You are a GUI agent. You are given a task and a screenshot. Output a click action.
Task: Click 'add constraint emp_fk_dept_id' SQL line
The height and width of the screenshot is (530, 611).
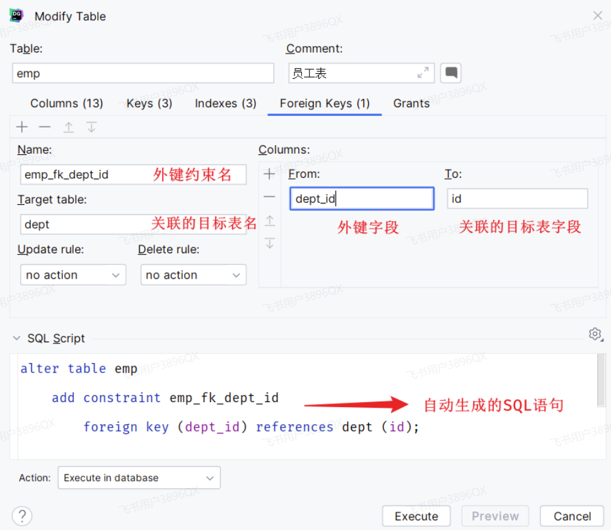[165, 398]
